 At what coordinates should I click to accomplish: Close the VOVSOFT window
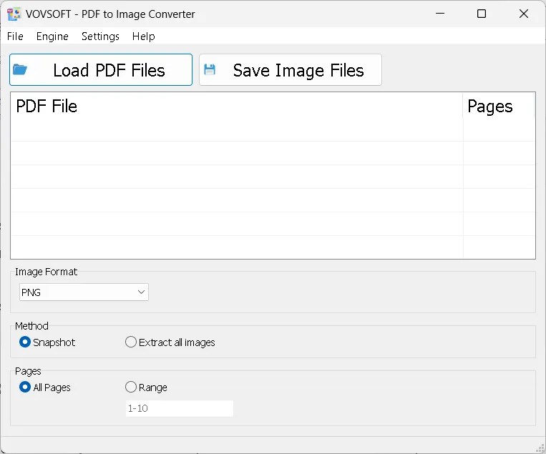pos(524,14)
